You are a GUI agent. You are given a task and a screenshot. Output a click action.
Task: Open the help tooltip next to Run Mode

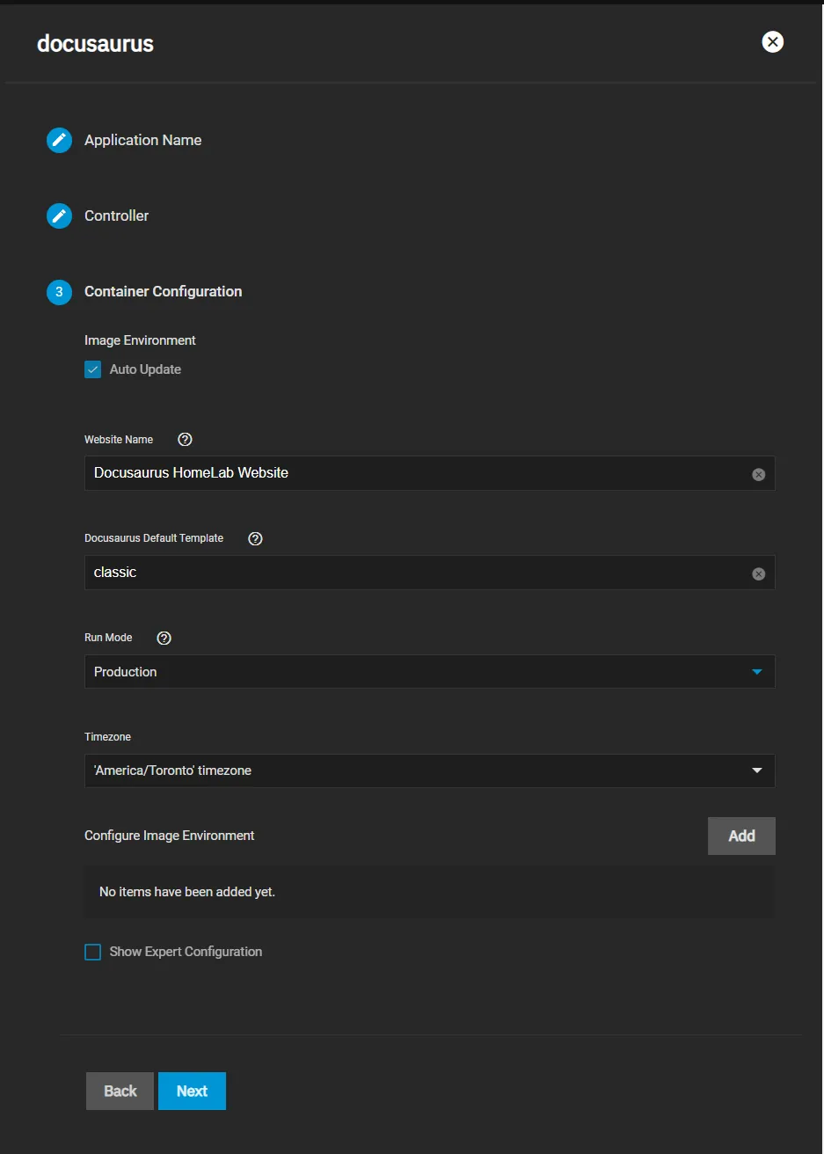[164, 638]
